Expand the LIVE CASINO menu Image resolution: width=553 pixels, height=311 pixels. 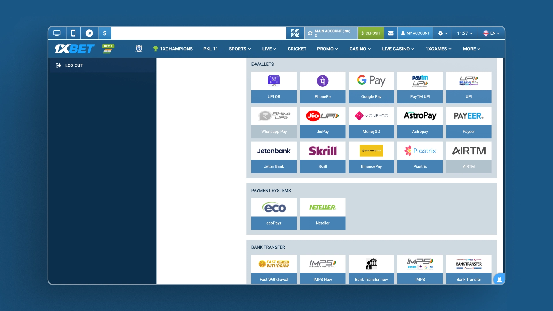point(398,49)
